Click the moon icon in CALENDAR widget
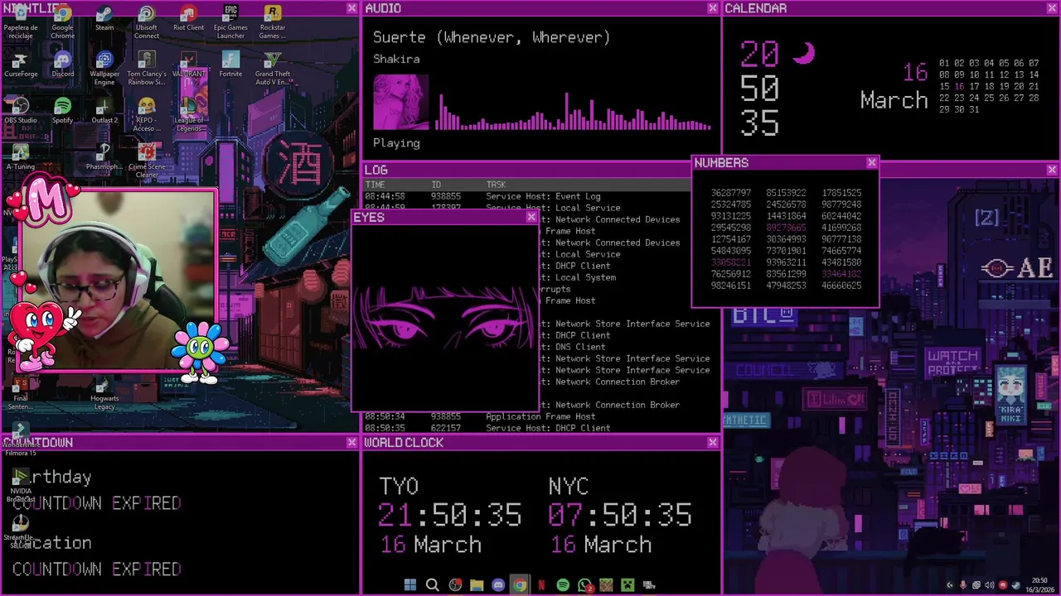This screenshot has width=1061, height=596. point(804,54)
